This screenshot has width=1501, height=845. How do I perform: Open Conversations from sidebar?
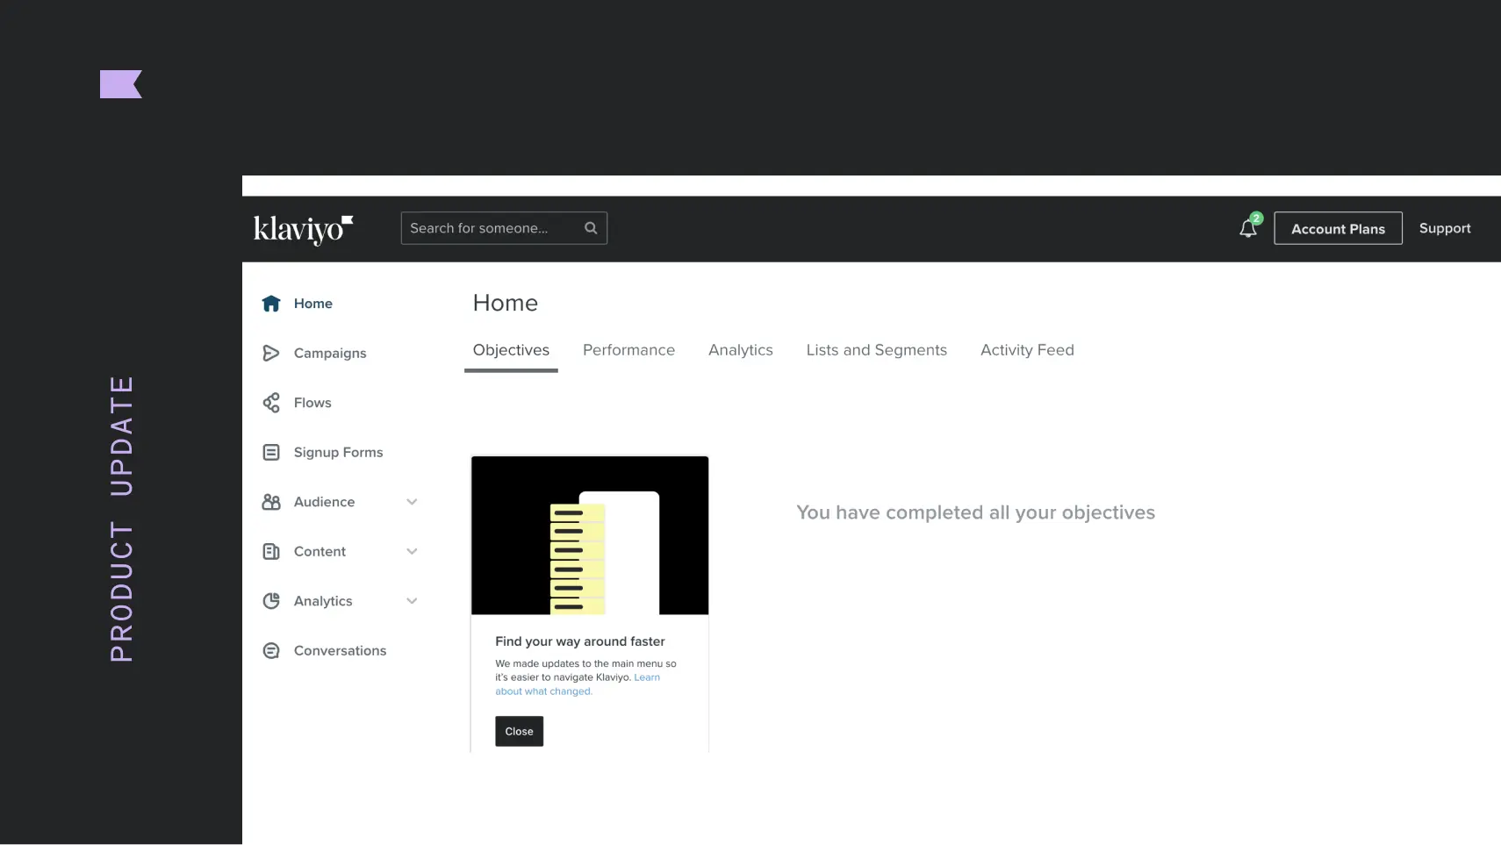tap(340, 650)
